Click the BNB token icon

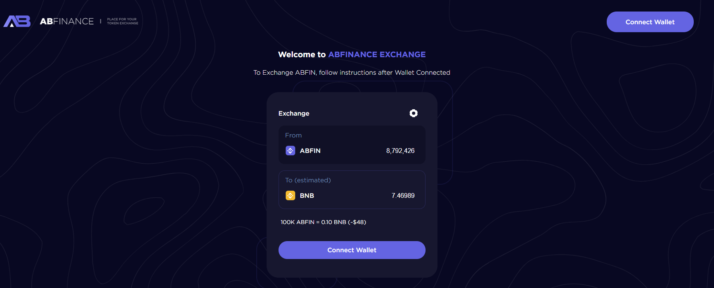tap(290, 195)
